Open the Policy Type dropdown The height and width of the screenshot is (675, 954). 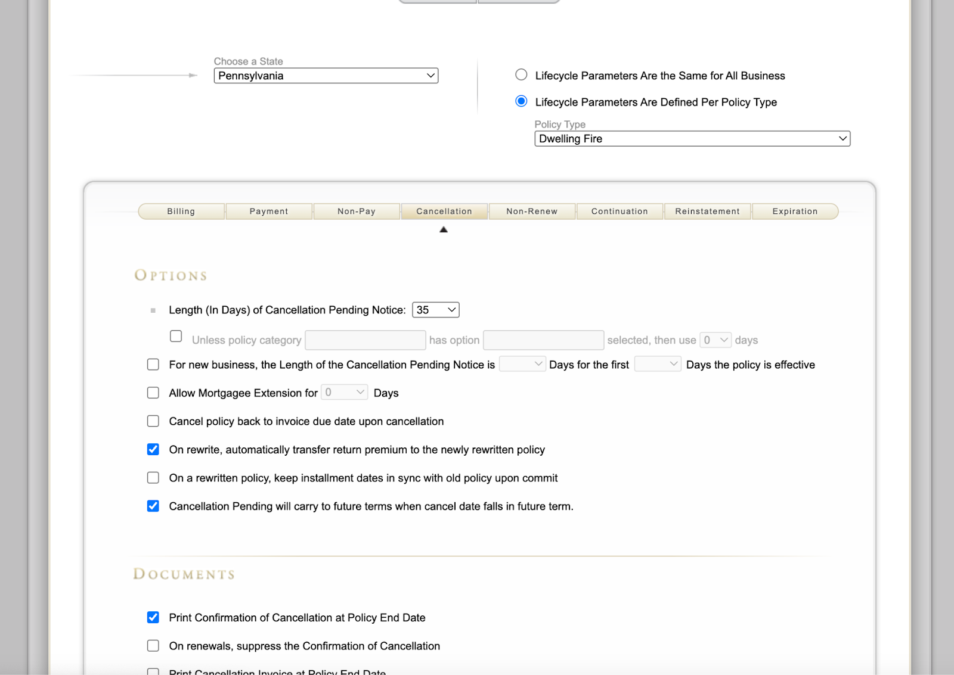pyautogui.click(x=692, y=139)
